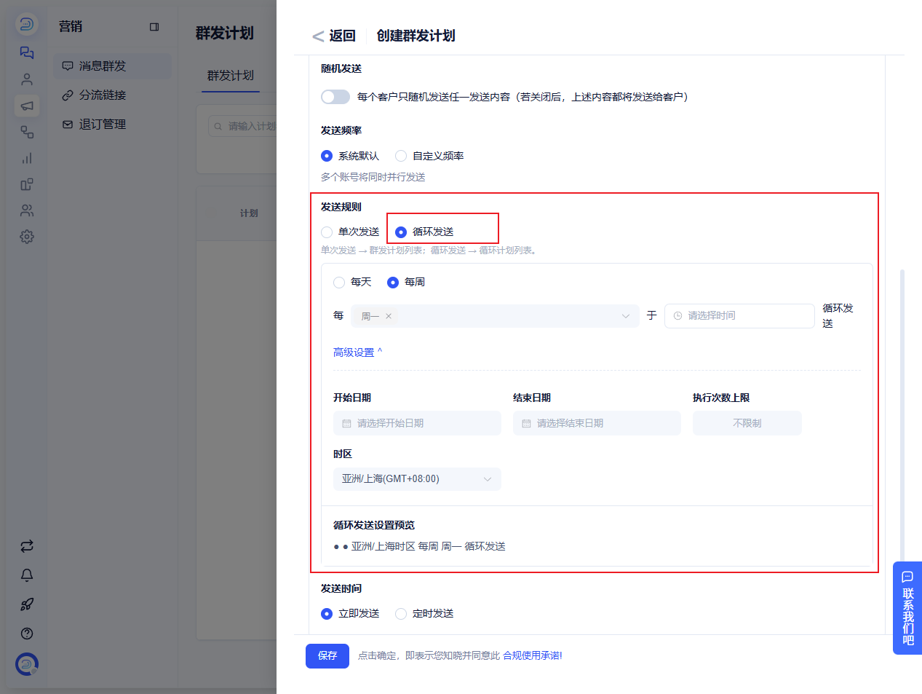Viewport: 922px width, 694px height.
Task: Open the contacts person icon in sidebar
Action: click(27, 79)
